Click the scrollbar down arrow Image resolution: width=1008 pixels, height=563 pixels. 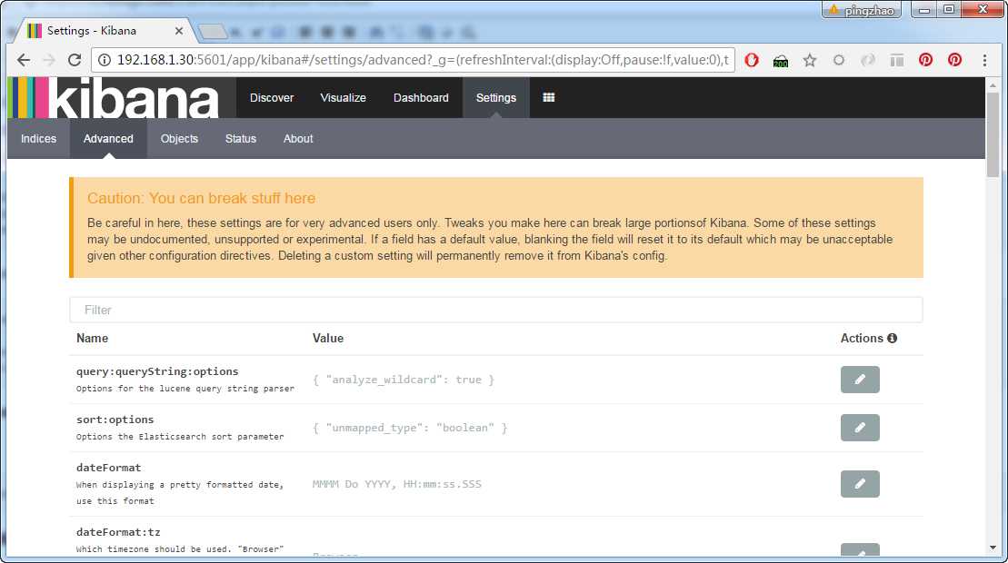tap(993, 548)
